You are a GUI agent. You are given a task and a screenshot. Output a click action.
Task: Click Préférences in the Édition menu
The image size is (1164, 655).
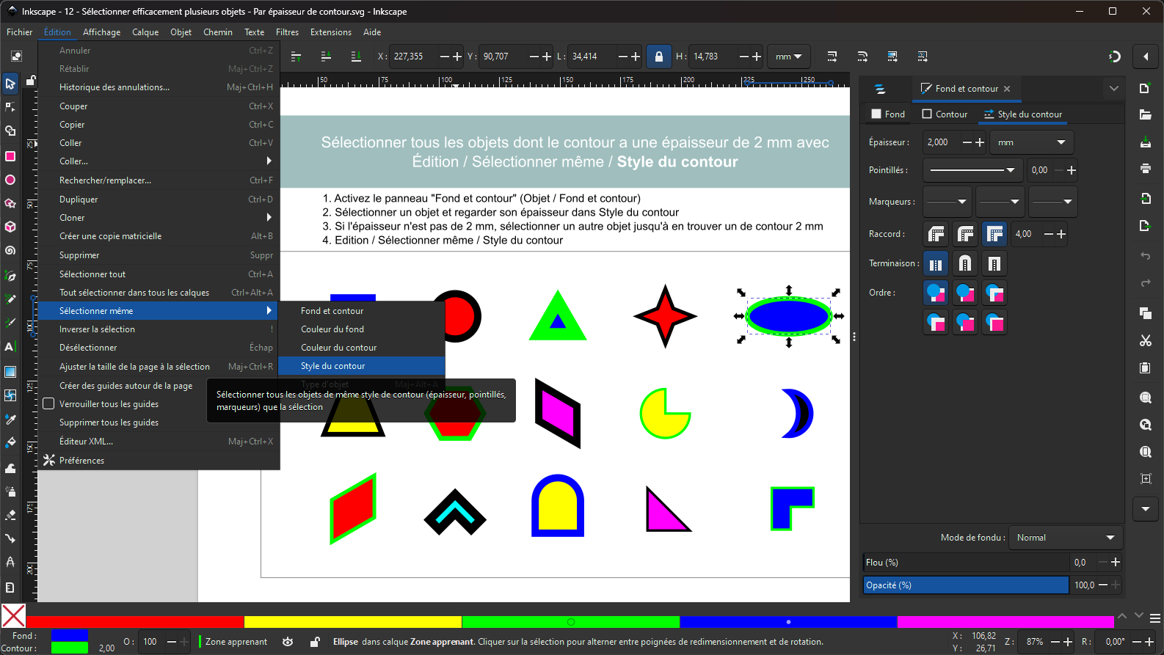(159, 461)
